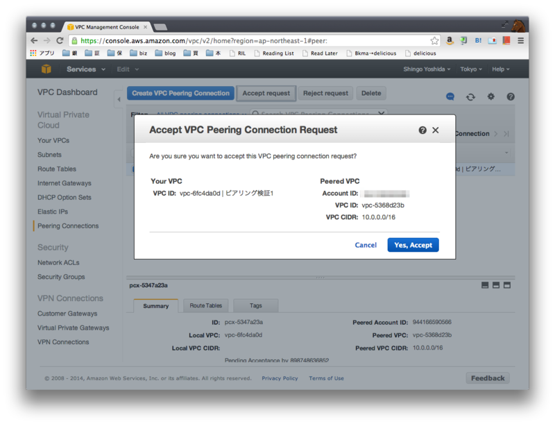Screen dimensions: 555x426
Task: Open the blog bookmarks folder
Action: [x=165, y=53]
